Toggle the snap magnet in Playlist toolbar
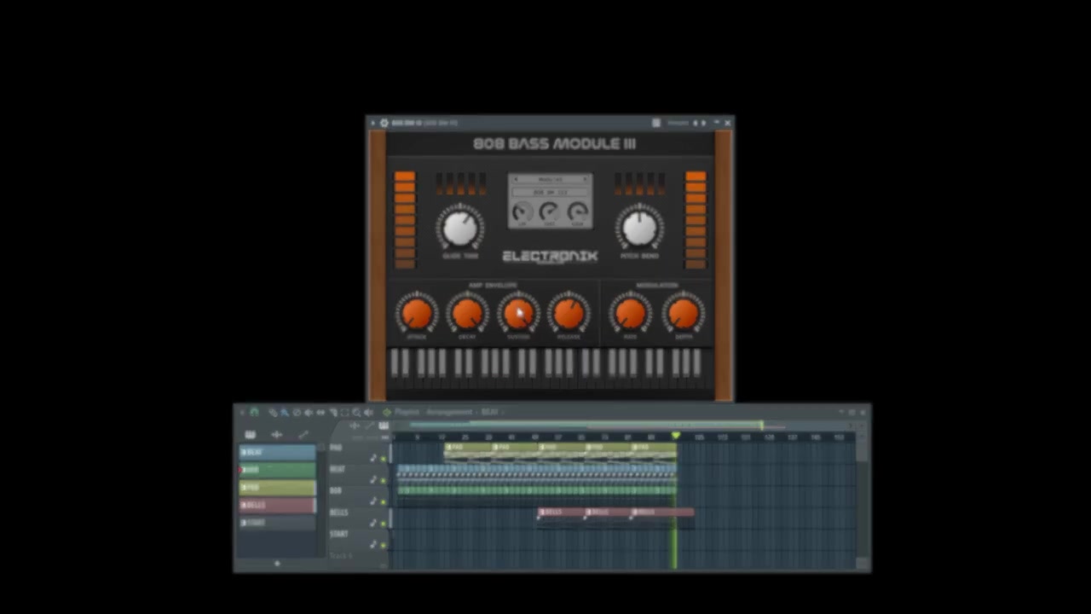 [x=254, y=413]
